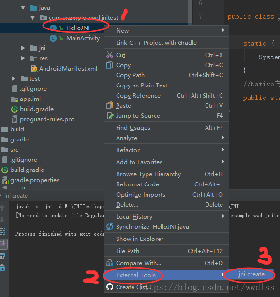Choose Link C++ Project with Gradle
Viewport: 280px width, 297px height.
[x=166, y=43]
